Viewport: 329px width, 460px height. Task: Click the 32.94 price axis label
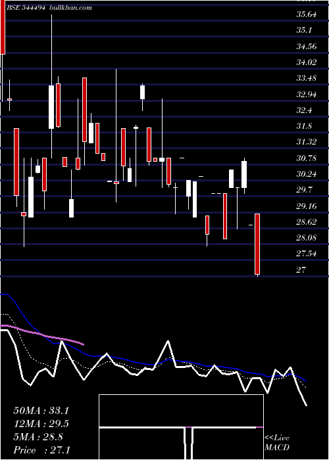(x=307, y=95)
